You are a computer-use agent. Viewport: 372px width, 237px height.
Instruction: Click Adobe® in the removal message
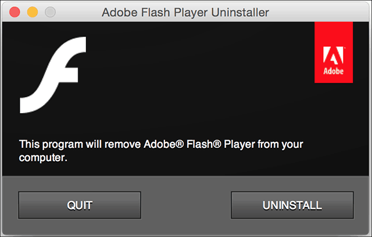(x=164, y=144)
